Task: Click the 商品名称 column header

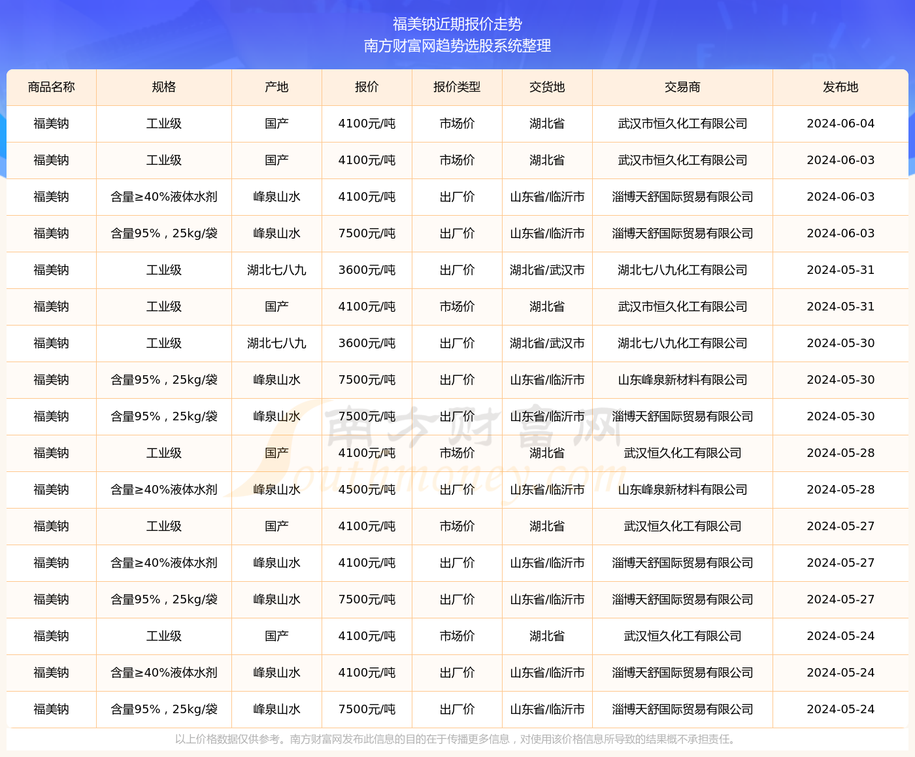Action: tap(52, 87)
